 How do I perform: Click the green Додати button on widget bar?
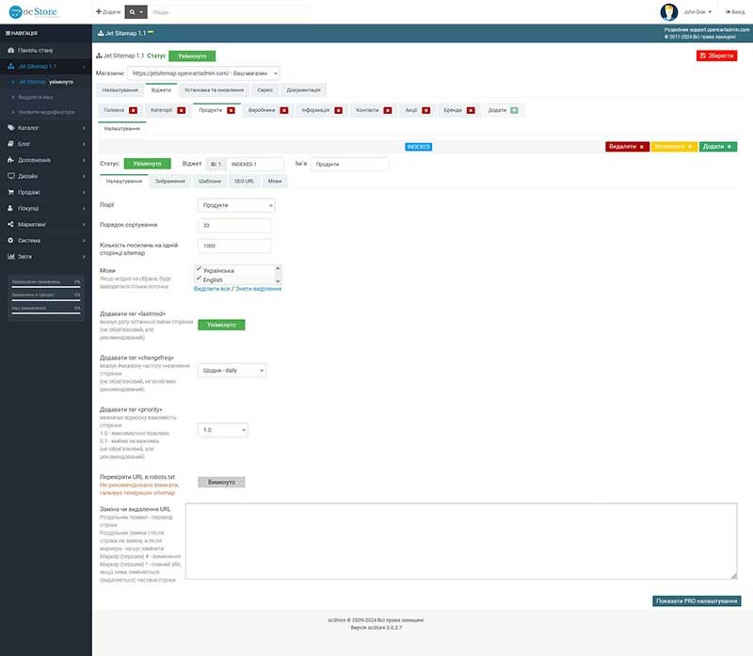[718, 147]
